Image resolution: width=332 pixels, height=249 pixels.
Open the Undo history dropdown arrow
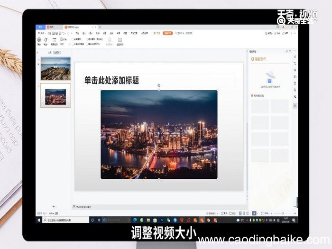65,33
